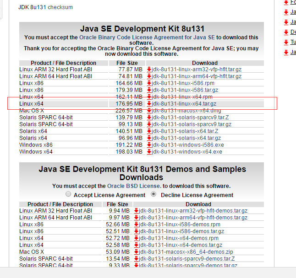Click download arrow for solaris-sparcv9.tar.gz
This screenshot has width=296, height=278.
[149, 124]
